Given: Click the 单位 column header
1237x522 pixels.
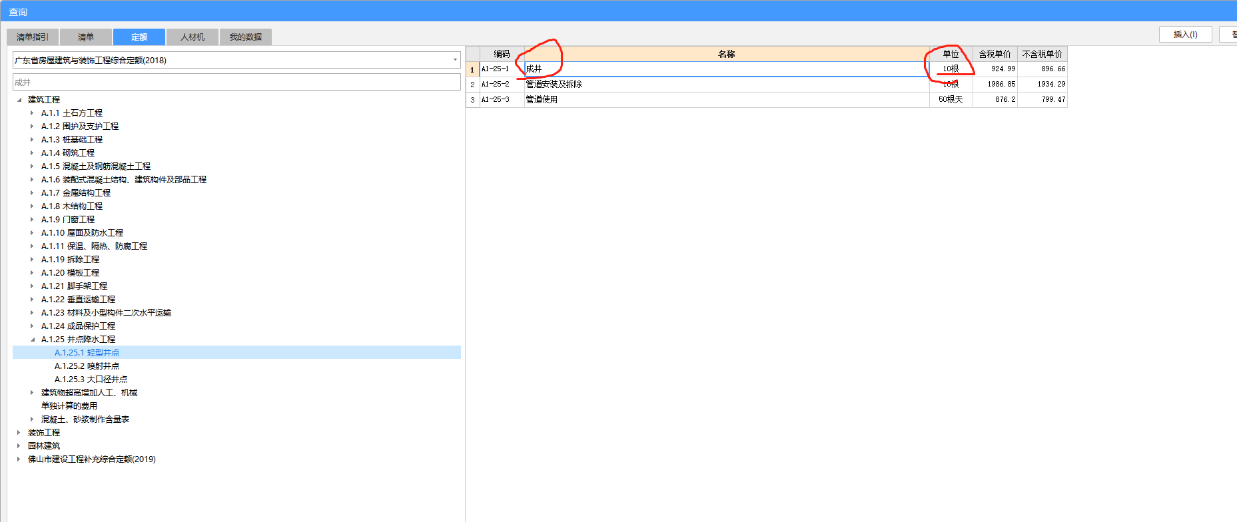Looking at the screenshot, I should (951, 54).
